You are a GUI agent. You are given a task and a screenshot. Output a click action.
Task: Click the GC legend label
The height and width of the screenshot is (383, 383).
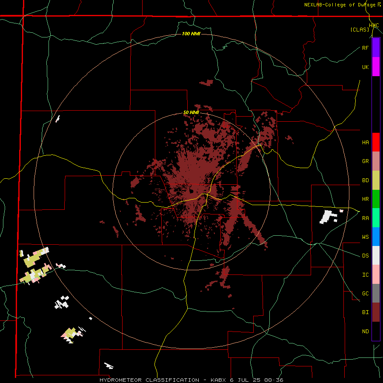point(365,293)
